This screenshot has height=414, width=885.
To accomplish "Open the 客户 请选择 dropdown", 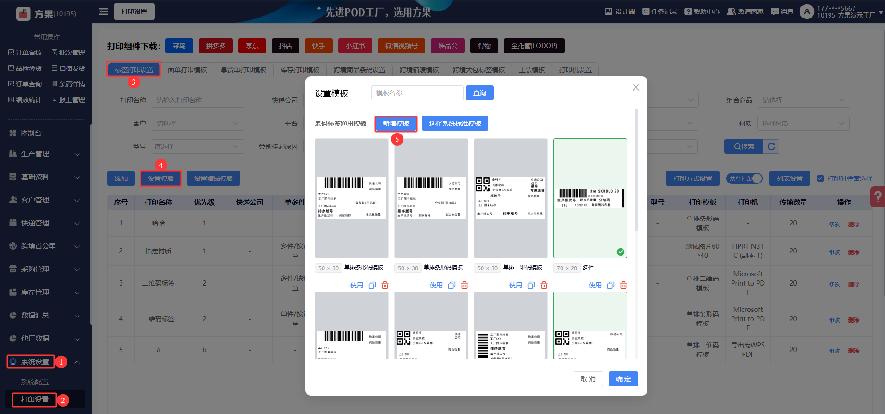I will (x=198, y=123).
